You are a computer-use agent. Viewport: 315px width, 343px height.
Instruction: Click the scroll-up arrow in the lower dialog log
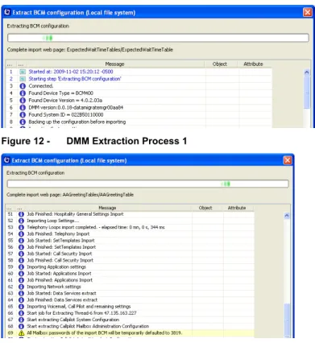point(287,216)
